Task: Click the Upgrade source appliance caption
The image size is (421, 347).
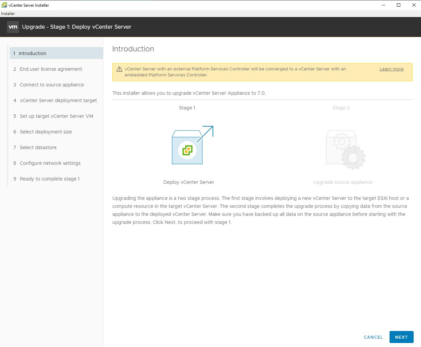Action: [x=343, y=182]
